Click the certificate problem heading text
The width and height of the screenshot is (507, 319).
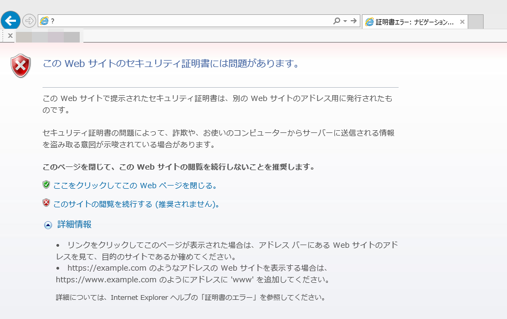pyautogui.click(x=171, y=63)
